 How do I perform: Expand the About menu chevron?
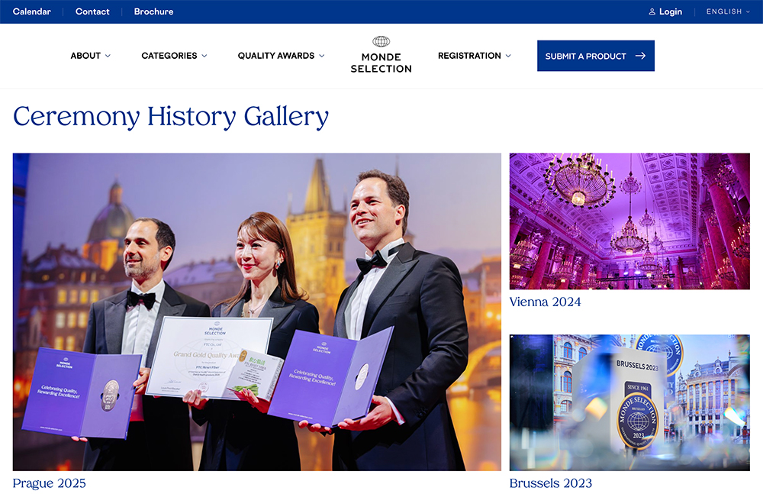(108, 56)
